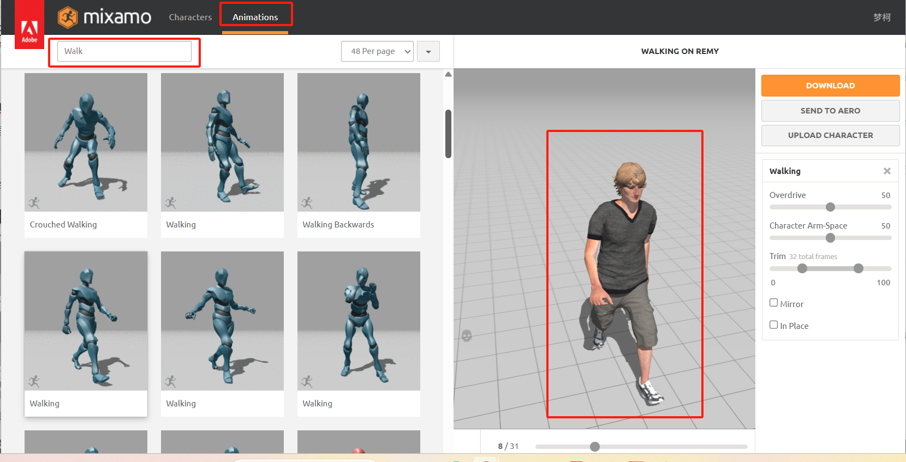906x462 pixels.
Task: Click the right Trim slider handle
Action: point(859,268)
